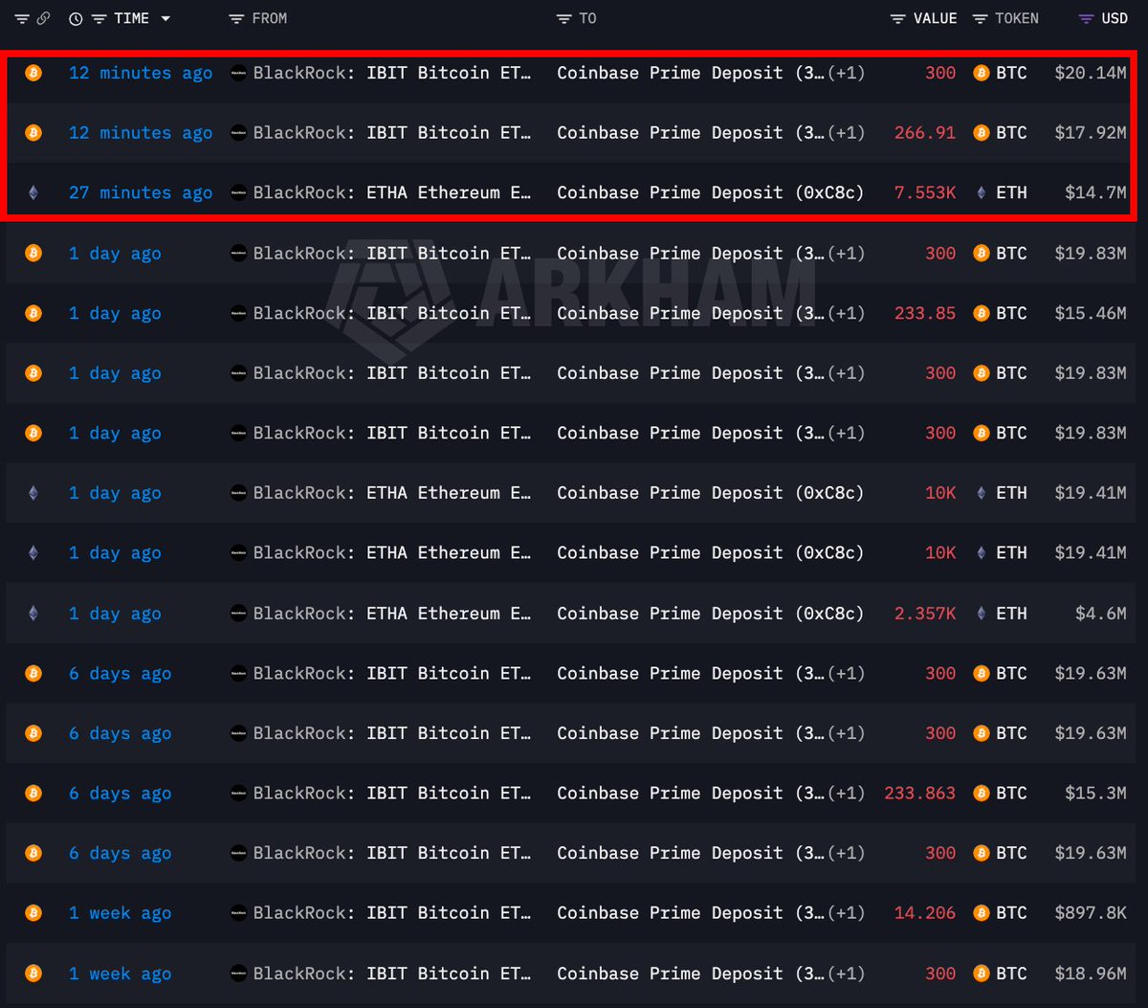Click the 7.553K value cell

[x=925, y=192]
